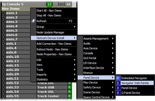Select the Nav Demo node
Screen dimensions: 155x101
(16, 8)
